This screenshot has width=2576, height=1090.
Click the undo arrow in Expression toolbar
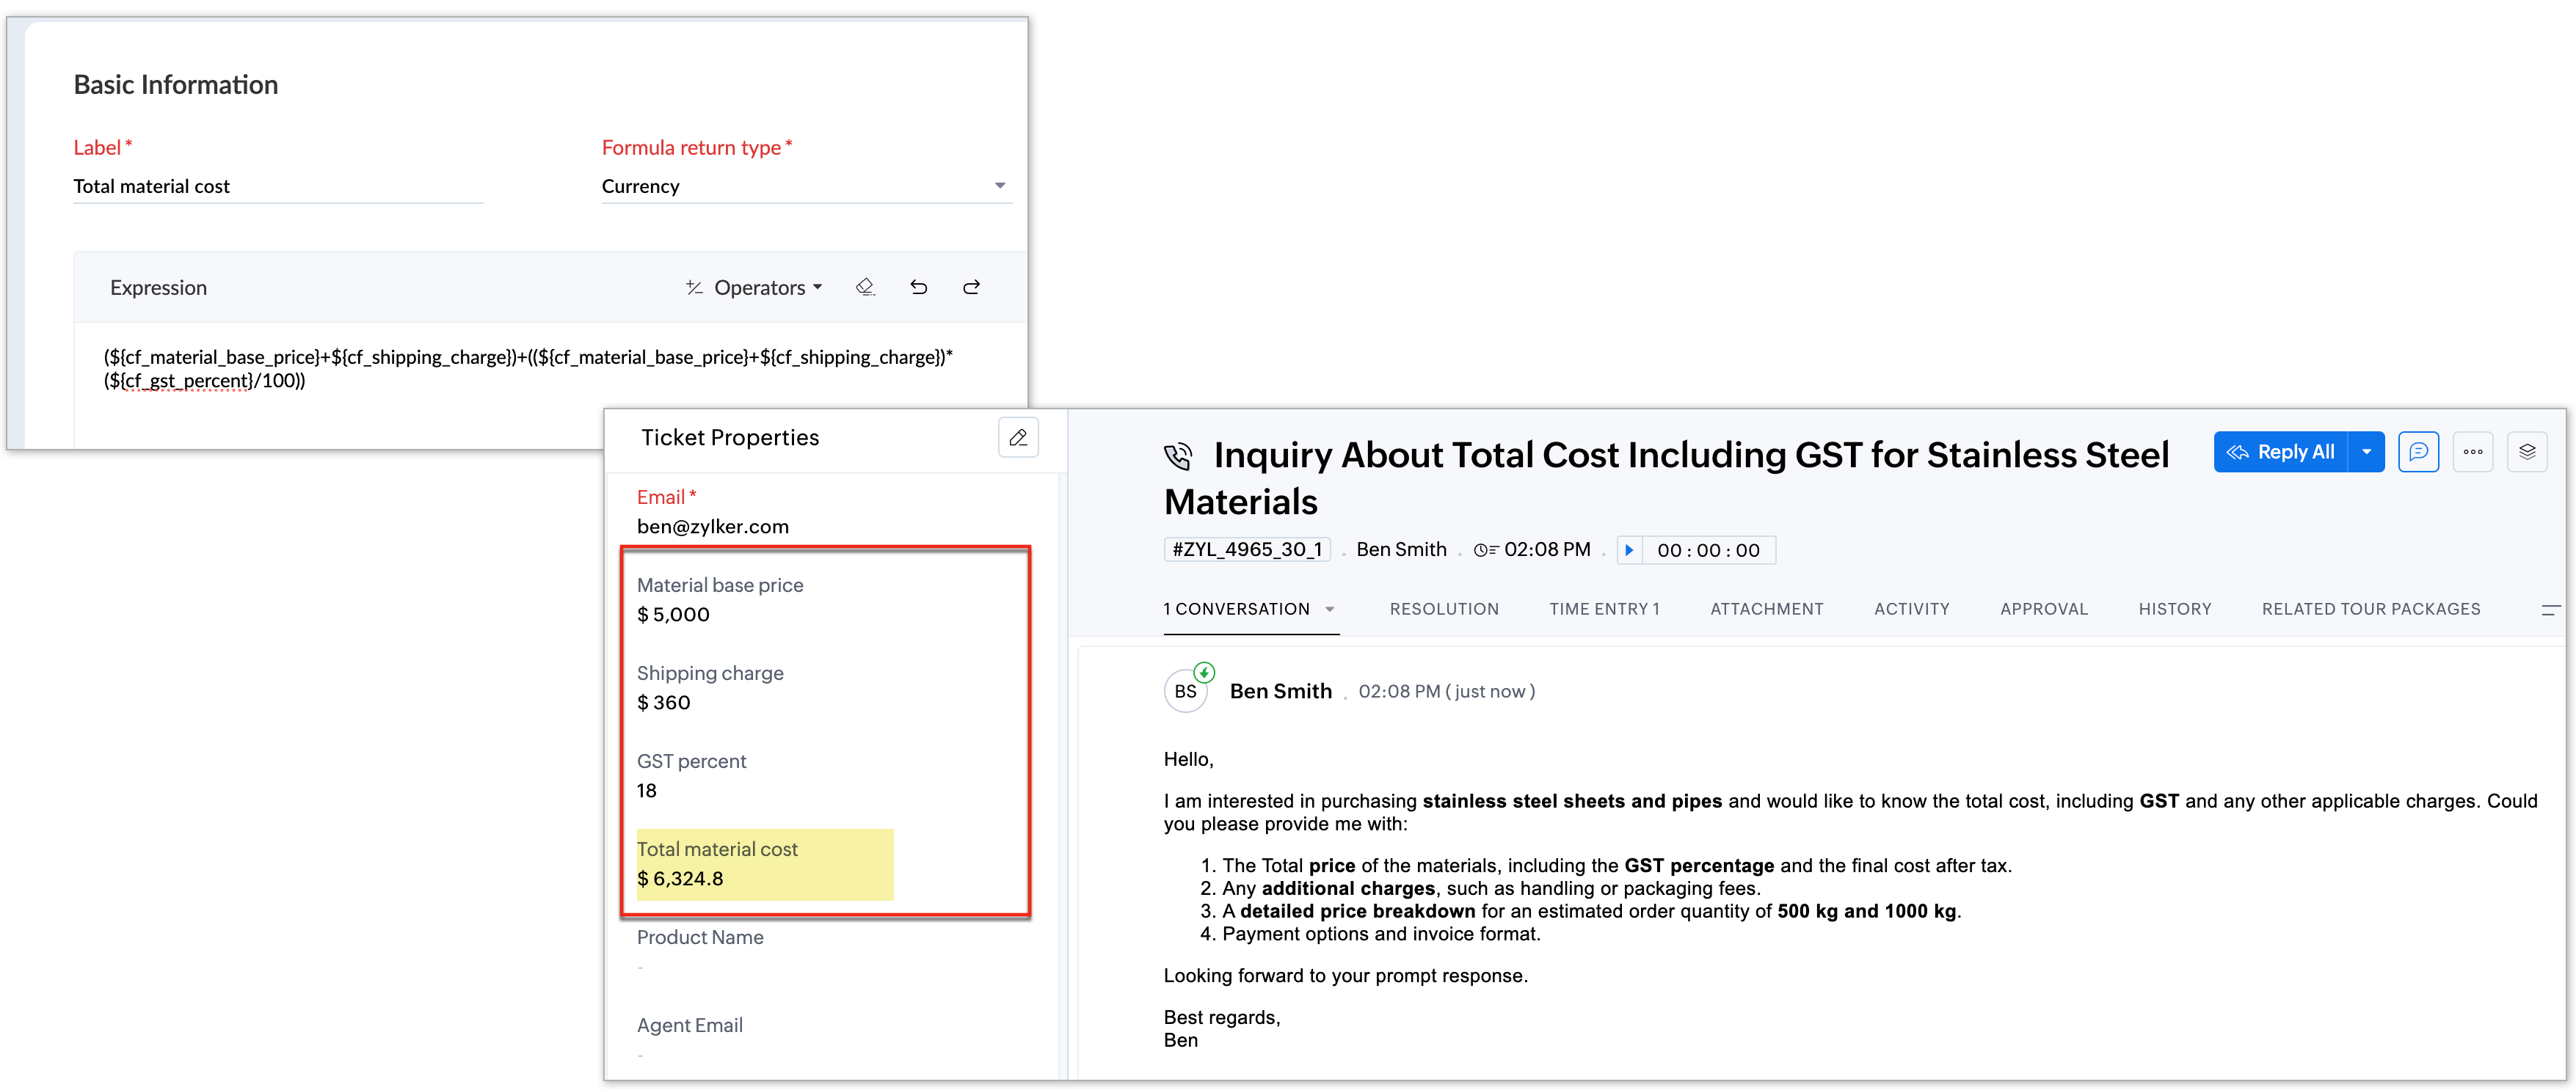point(918,288)
